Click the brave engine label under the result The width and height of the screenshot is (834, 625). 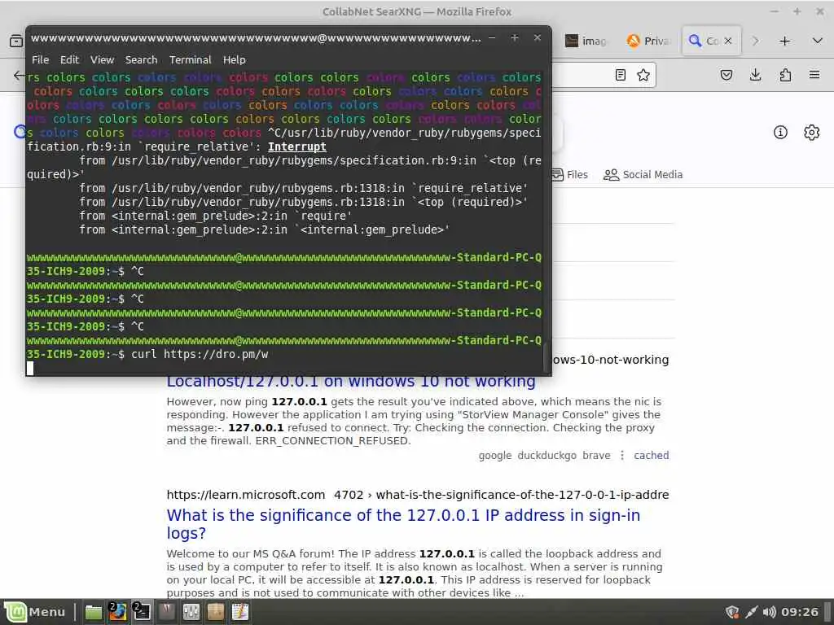pos(596,456)
